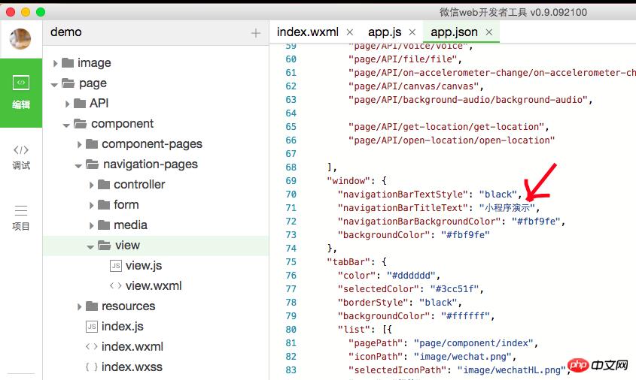
Task: Open the 项目 (Project) panel
Action: click(x=21, y=218)
